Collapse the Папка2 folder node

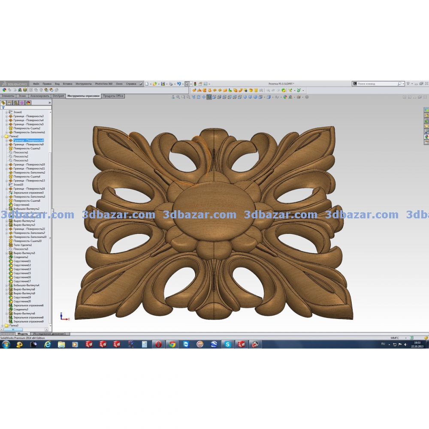(3, 136)
